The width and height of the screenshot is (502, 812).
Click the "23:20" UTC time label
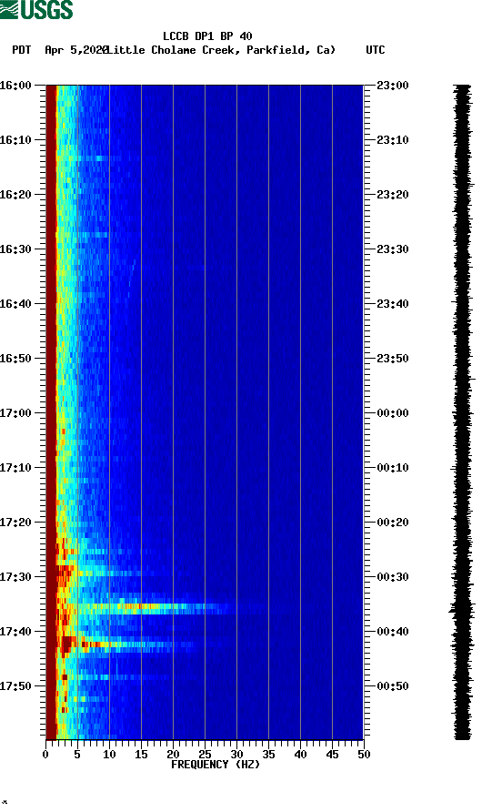pyautogui.click(x=393, y=195)
